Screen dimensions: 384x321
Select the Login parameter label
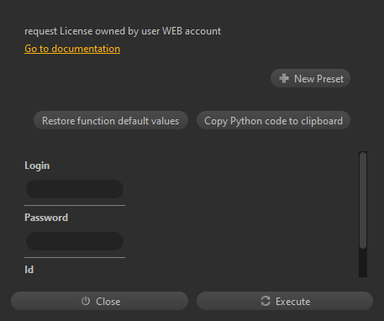37,166
